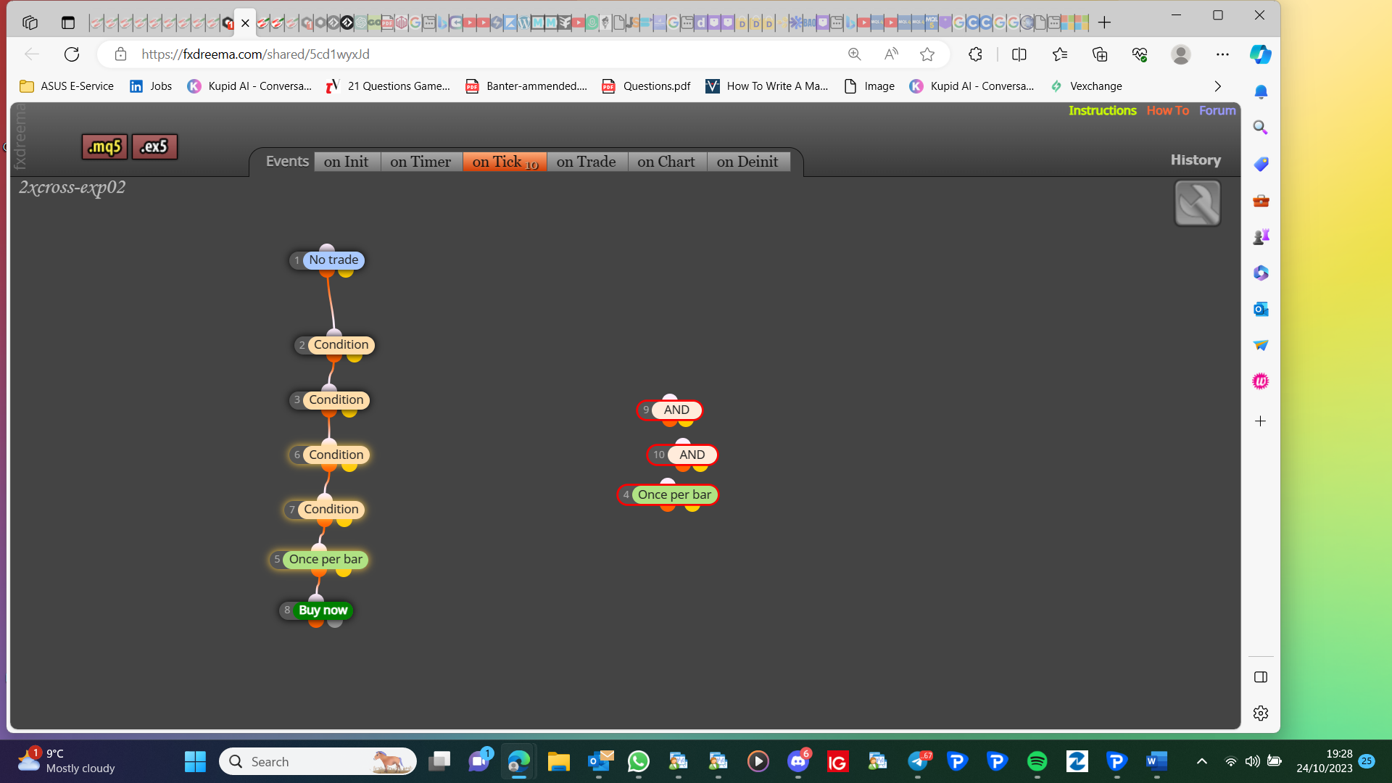Open browser settings and more menu
1392x783 pixels.
(1222, 54)
